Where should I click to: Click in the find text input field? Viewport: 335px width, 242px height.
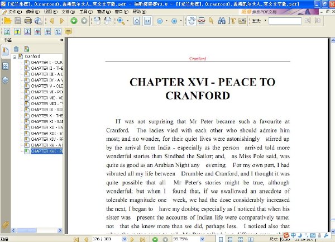(x=285, y=21)
